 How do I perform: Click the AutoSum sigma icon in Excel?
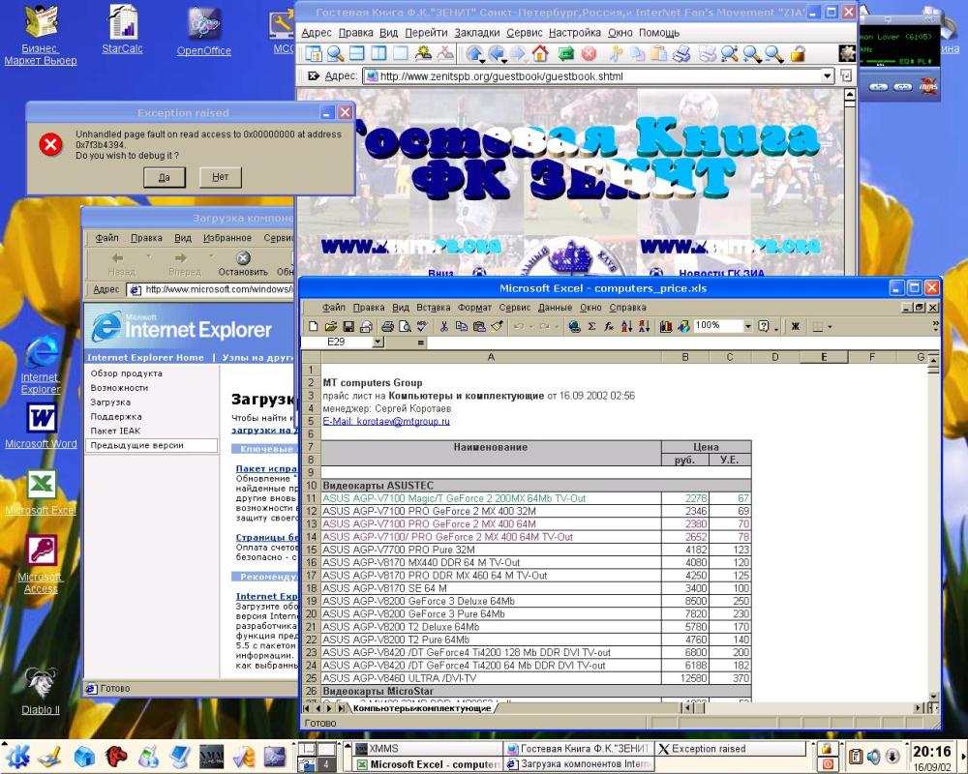[x=591, y=326]
